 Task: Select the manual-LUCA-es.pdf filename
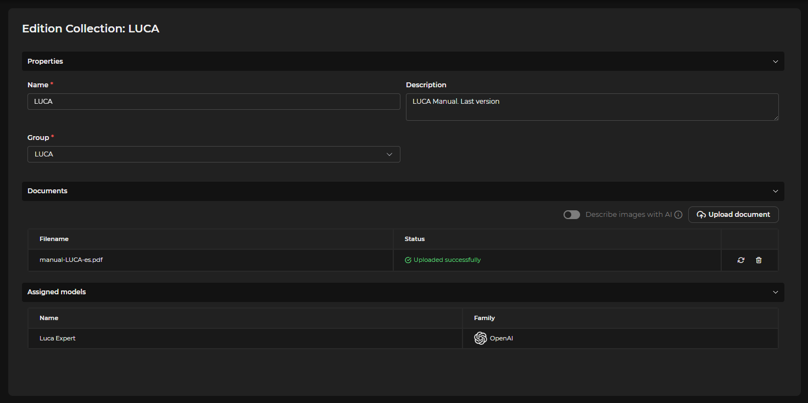[71, 260]
